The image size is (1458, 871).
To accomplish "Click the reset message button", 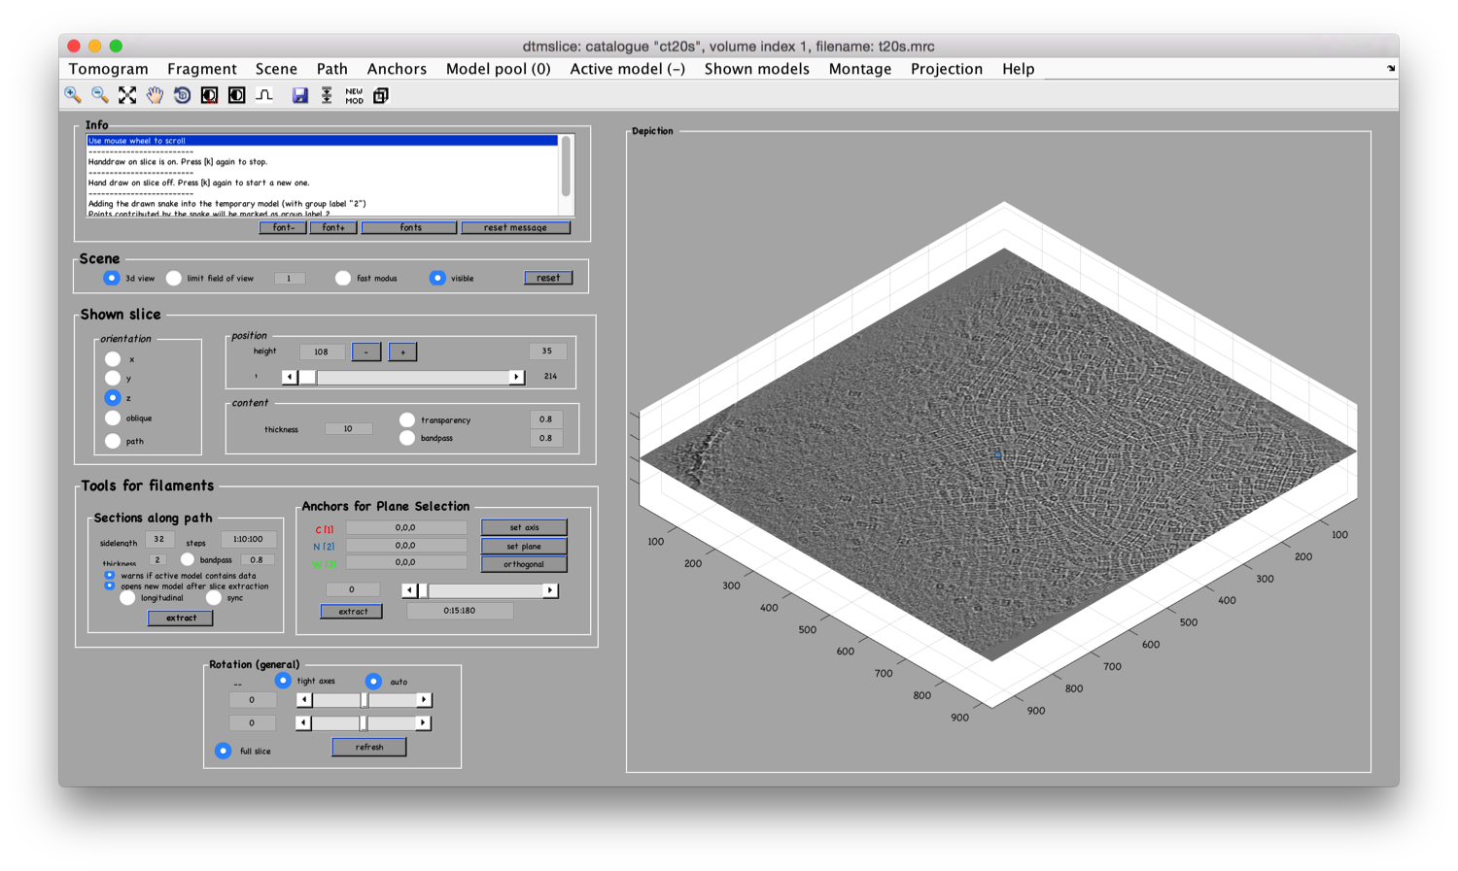I will (515, 227).
